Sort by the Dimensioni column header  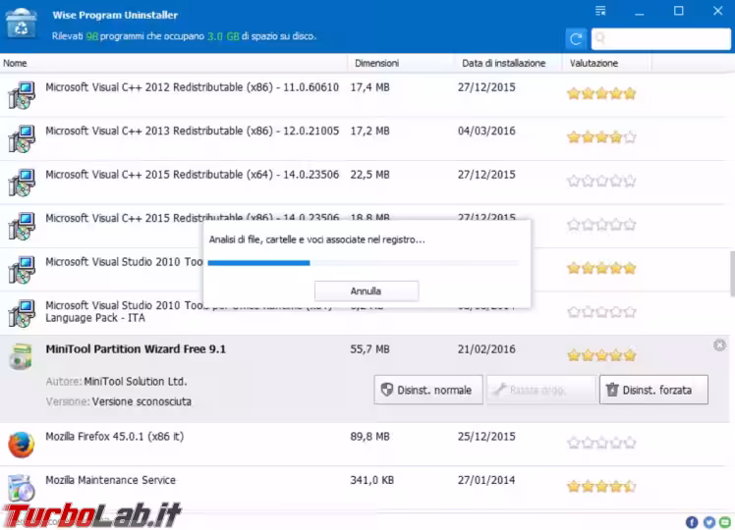pyautogui.click(x=376, y=63)
